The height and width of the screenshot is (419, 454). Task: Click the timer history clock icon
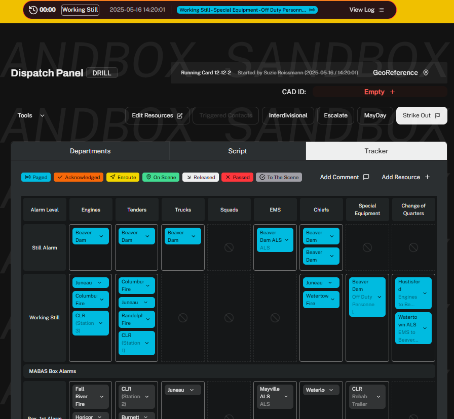(33, 10)
